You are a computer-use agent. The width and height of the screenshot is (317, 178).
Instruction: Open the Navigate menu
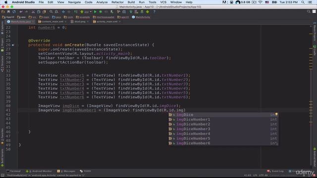(x=74, y=2)
